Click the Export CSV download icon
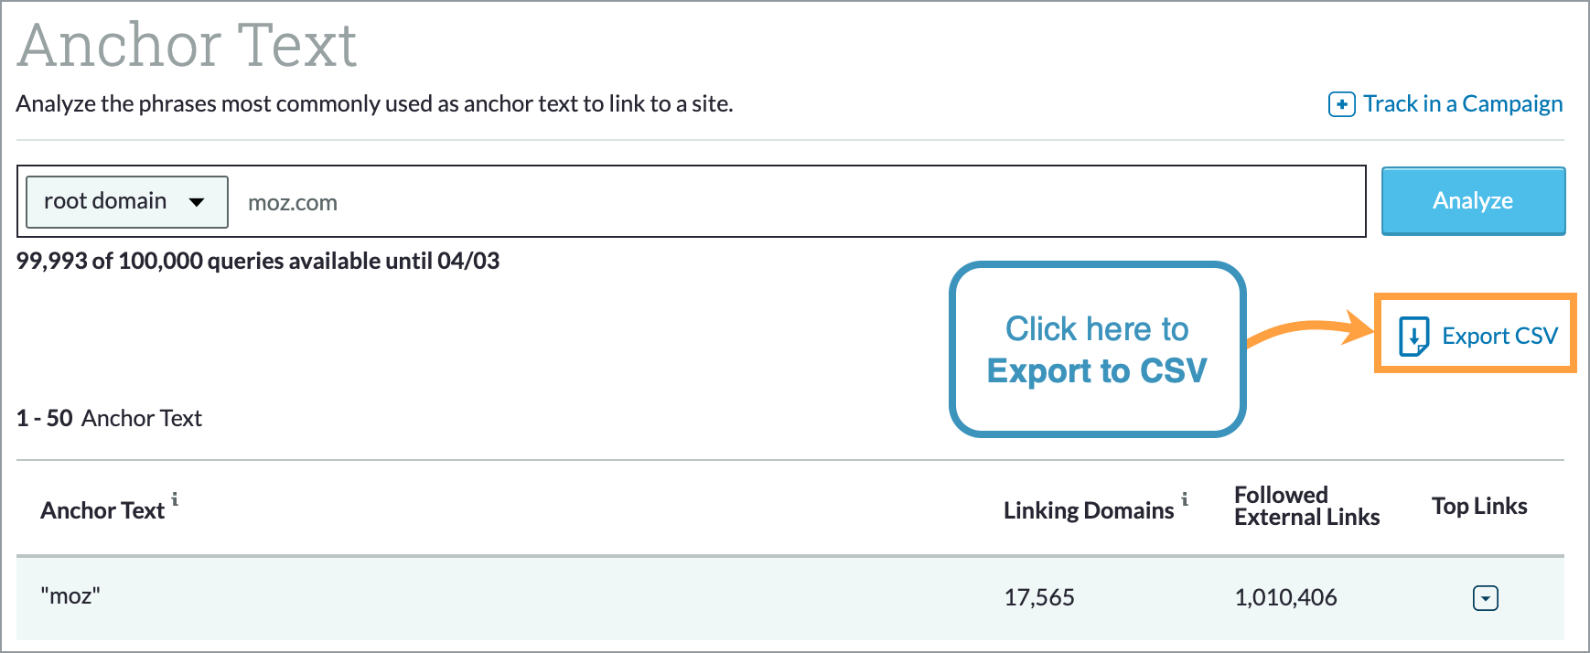The width and height of the screenshot is (1590, 653). (x=1414, y=335)
